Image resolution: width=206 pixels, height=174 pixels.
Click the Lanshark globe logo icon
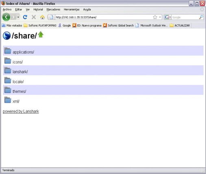point(7,36)
